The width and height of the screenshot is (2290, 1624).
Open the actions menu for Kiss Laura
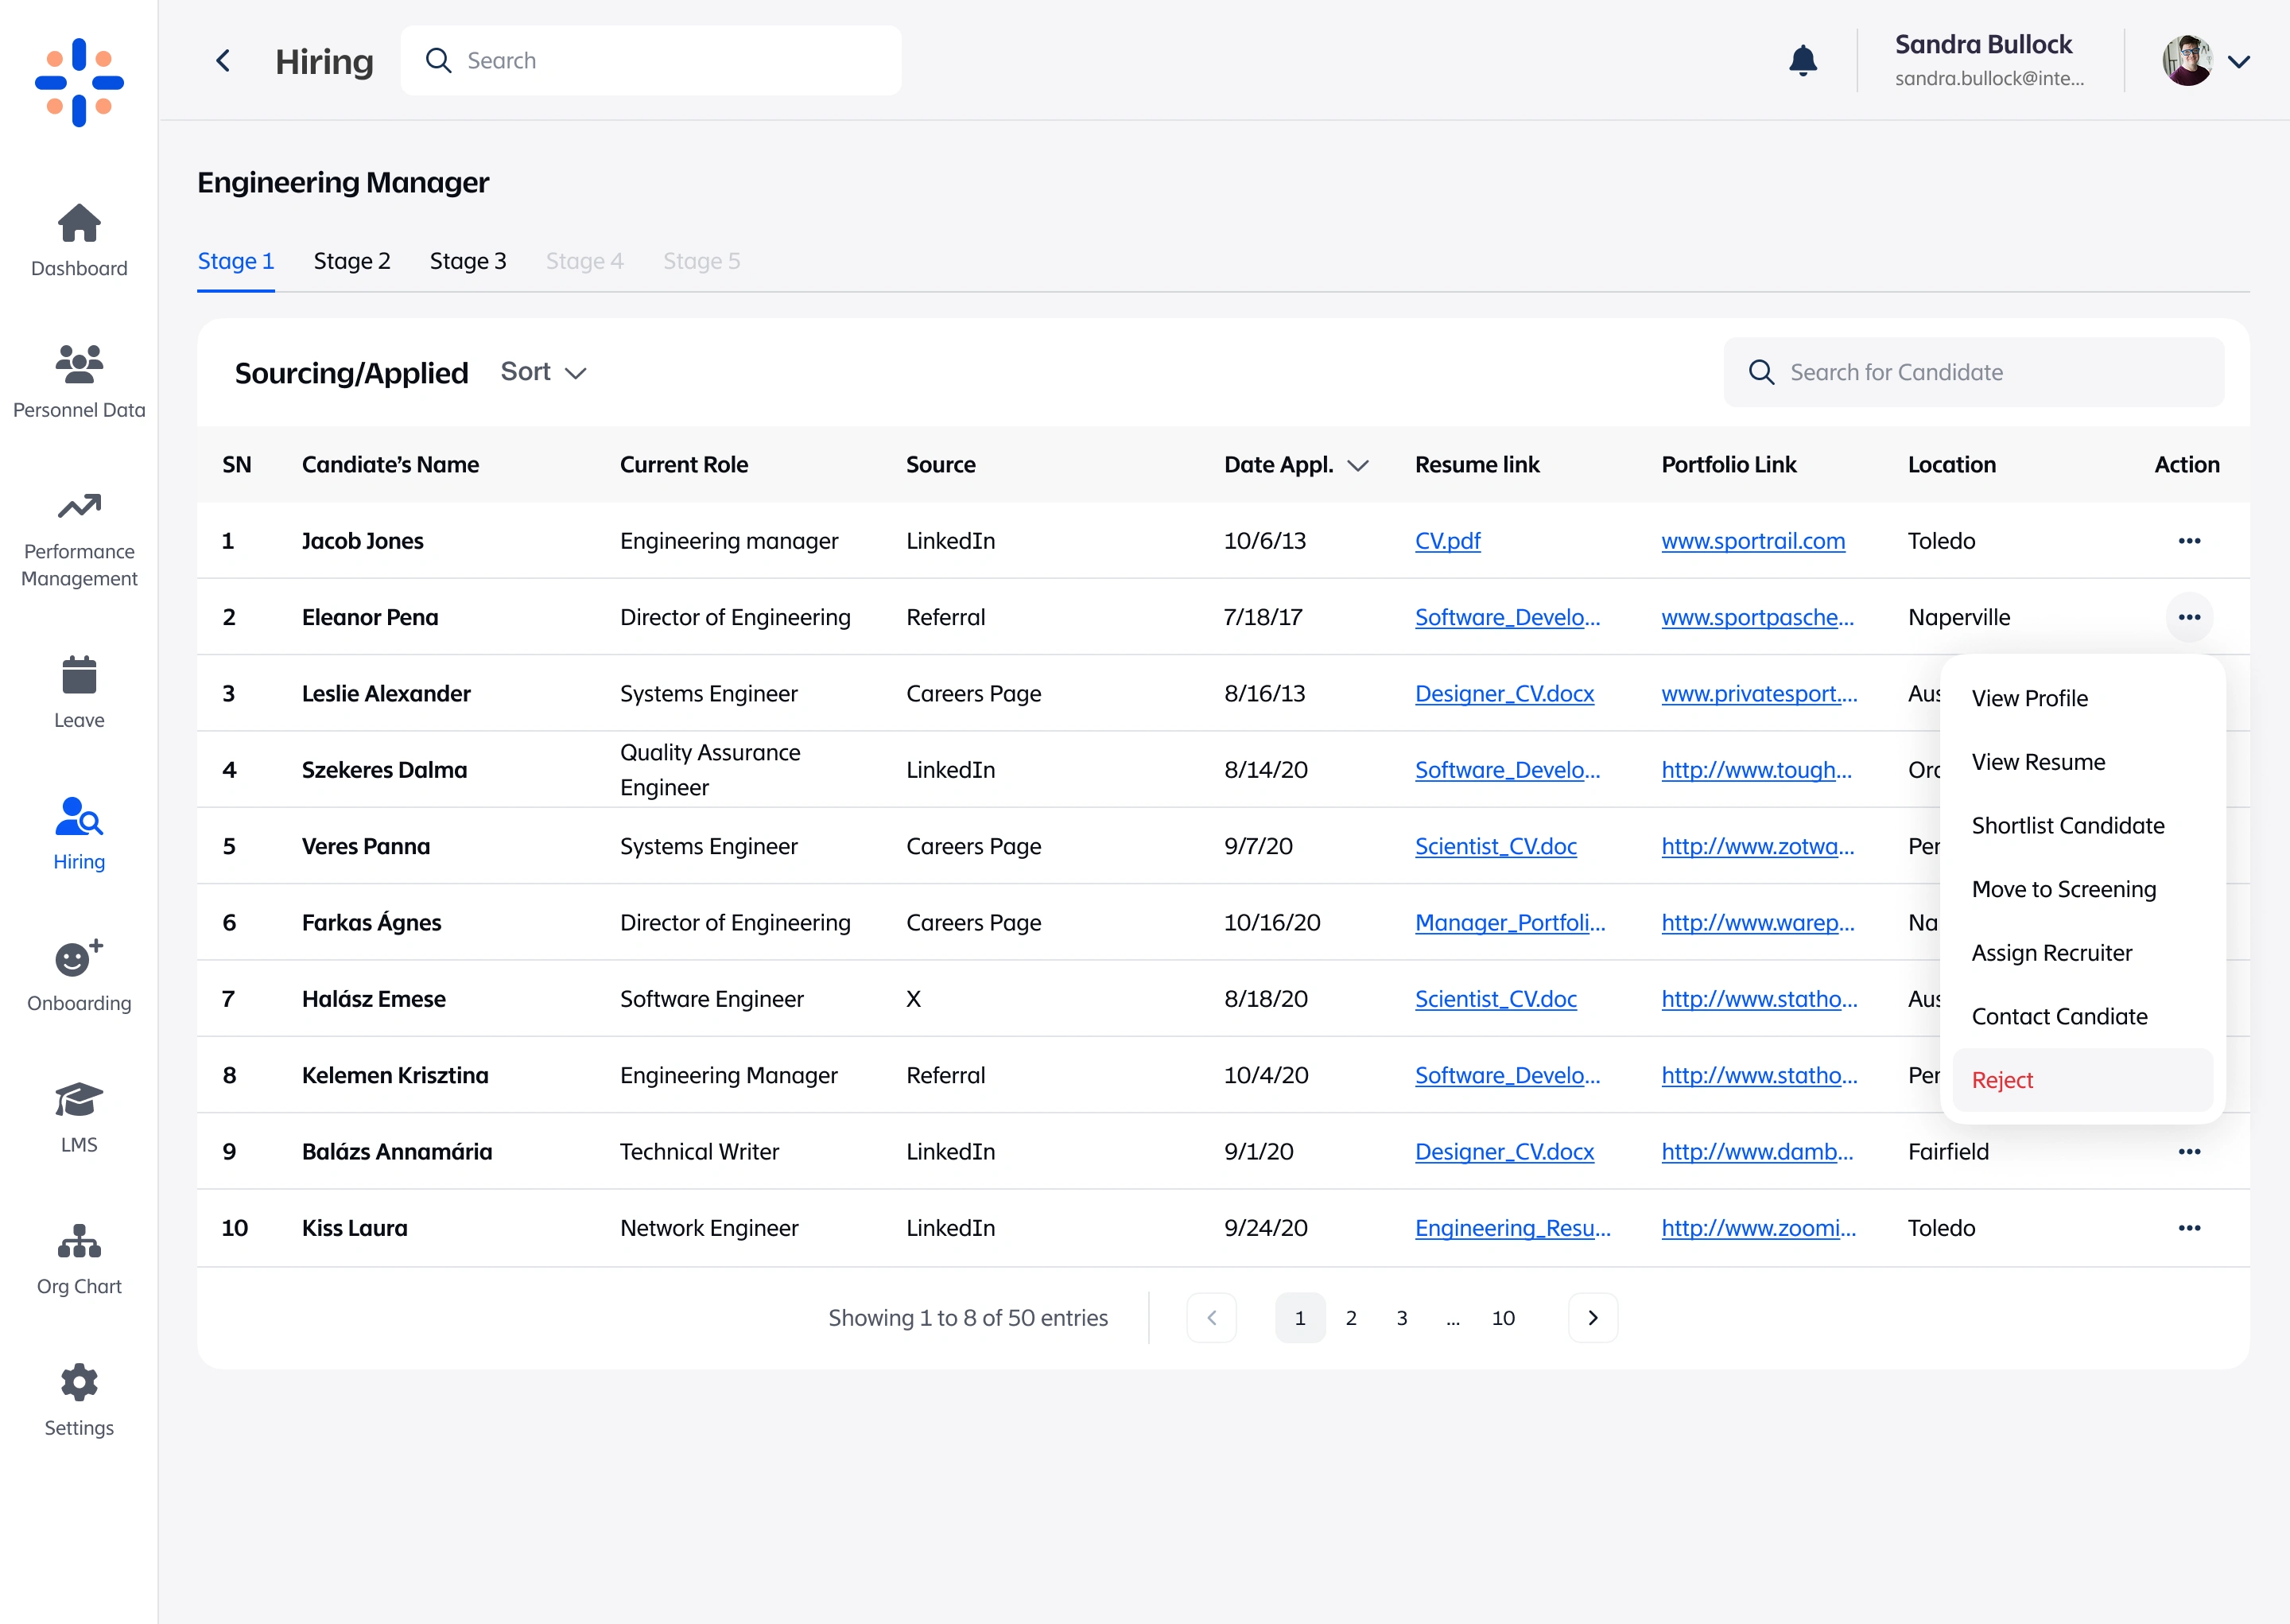coord(2189,1228)
